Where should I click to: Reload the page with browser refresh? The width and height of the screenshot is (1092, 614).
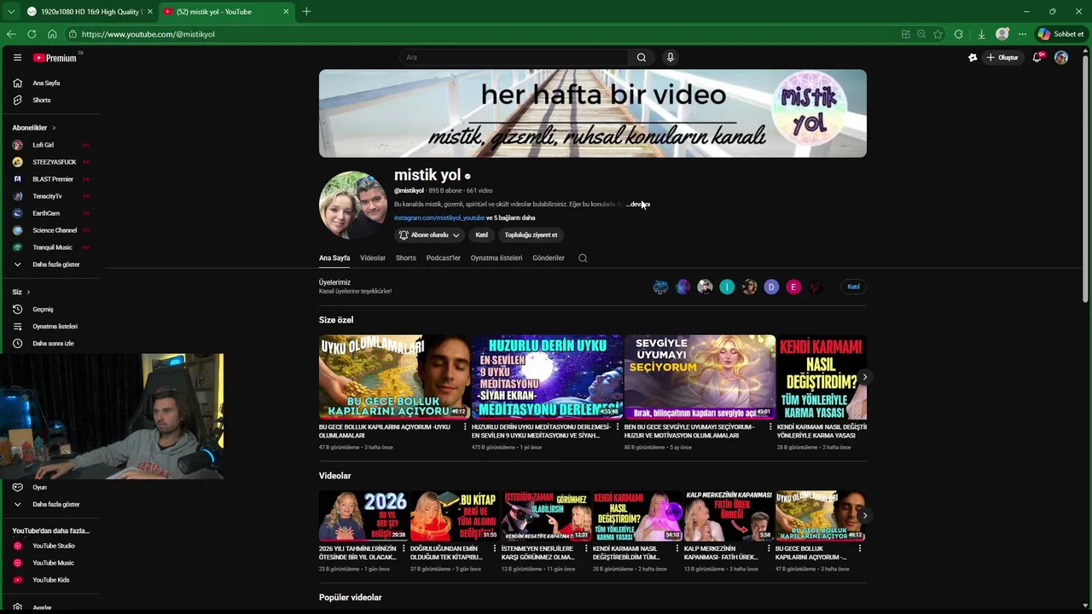point(32,34)
